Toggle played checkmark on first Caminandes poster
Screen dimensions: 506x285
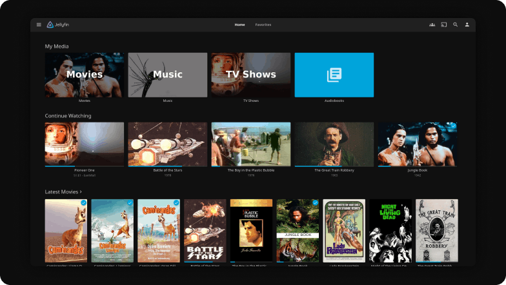click(83, 202)
